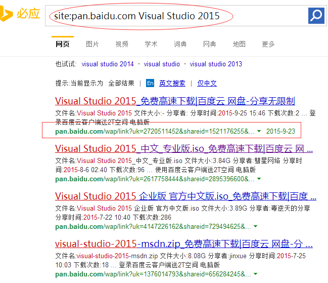Viewport: 328px width, 283px height.
Task: Expand dropdown arrow beside uk=4147226162 URL
Action: click(x=255, y=226)
